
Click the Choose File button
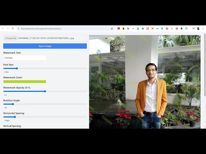pos(11,38)
